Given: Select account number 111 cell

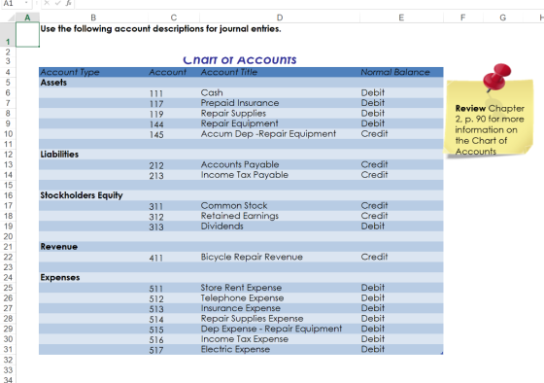Looking at the screenshot, I should point(174,93).
